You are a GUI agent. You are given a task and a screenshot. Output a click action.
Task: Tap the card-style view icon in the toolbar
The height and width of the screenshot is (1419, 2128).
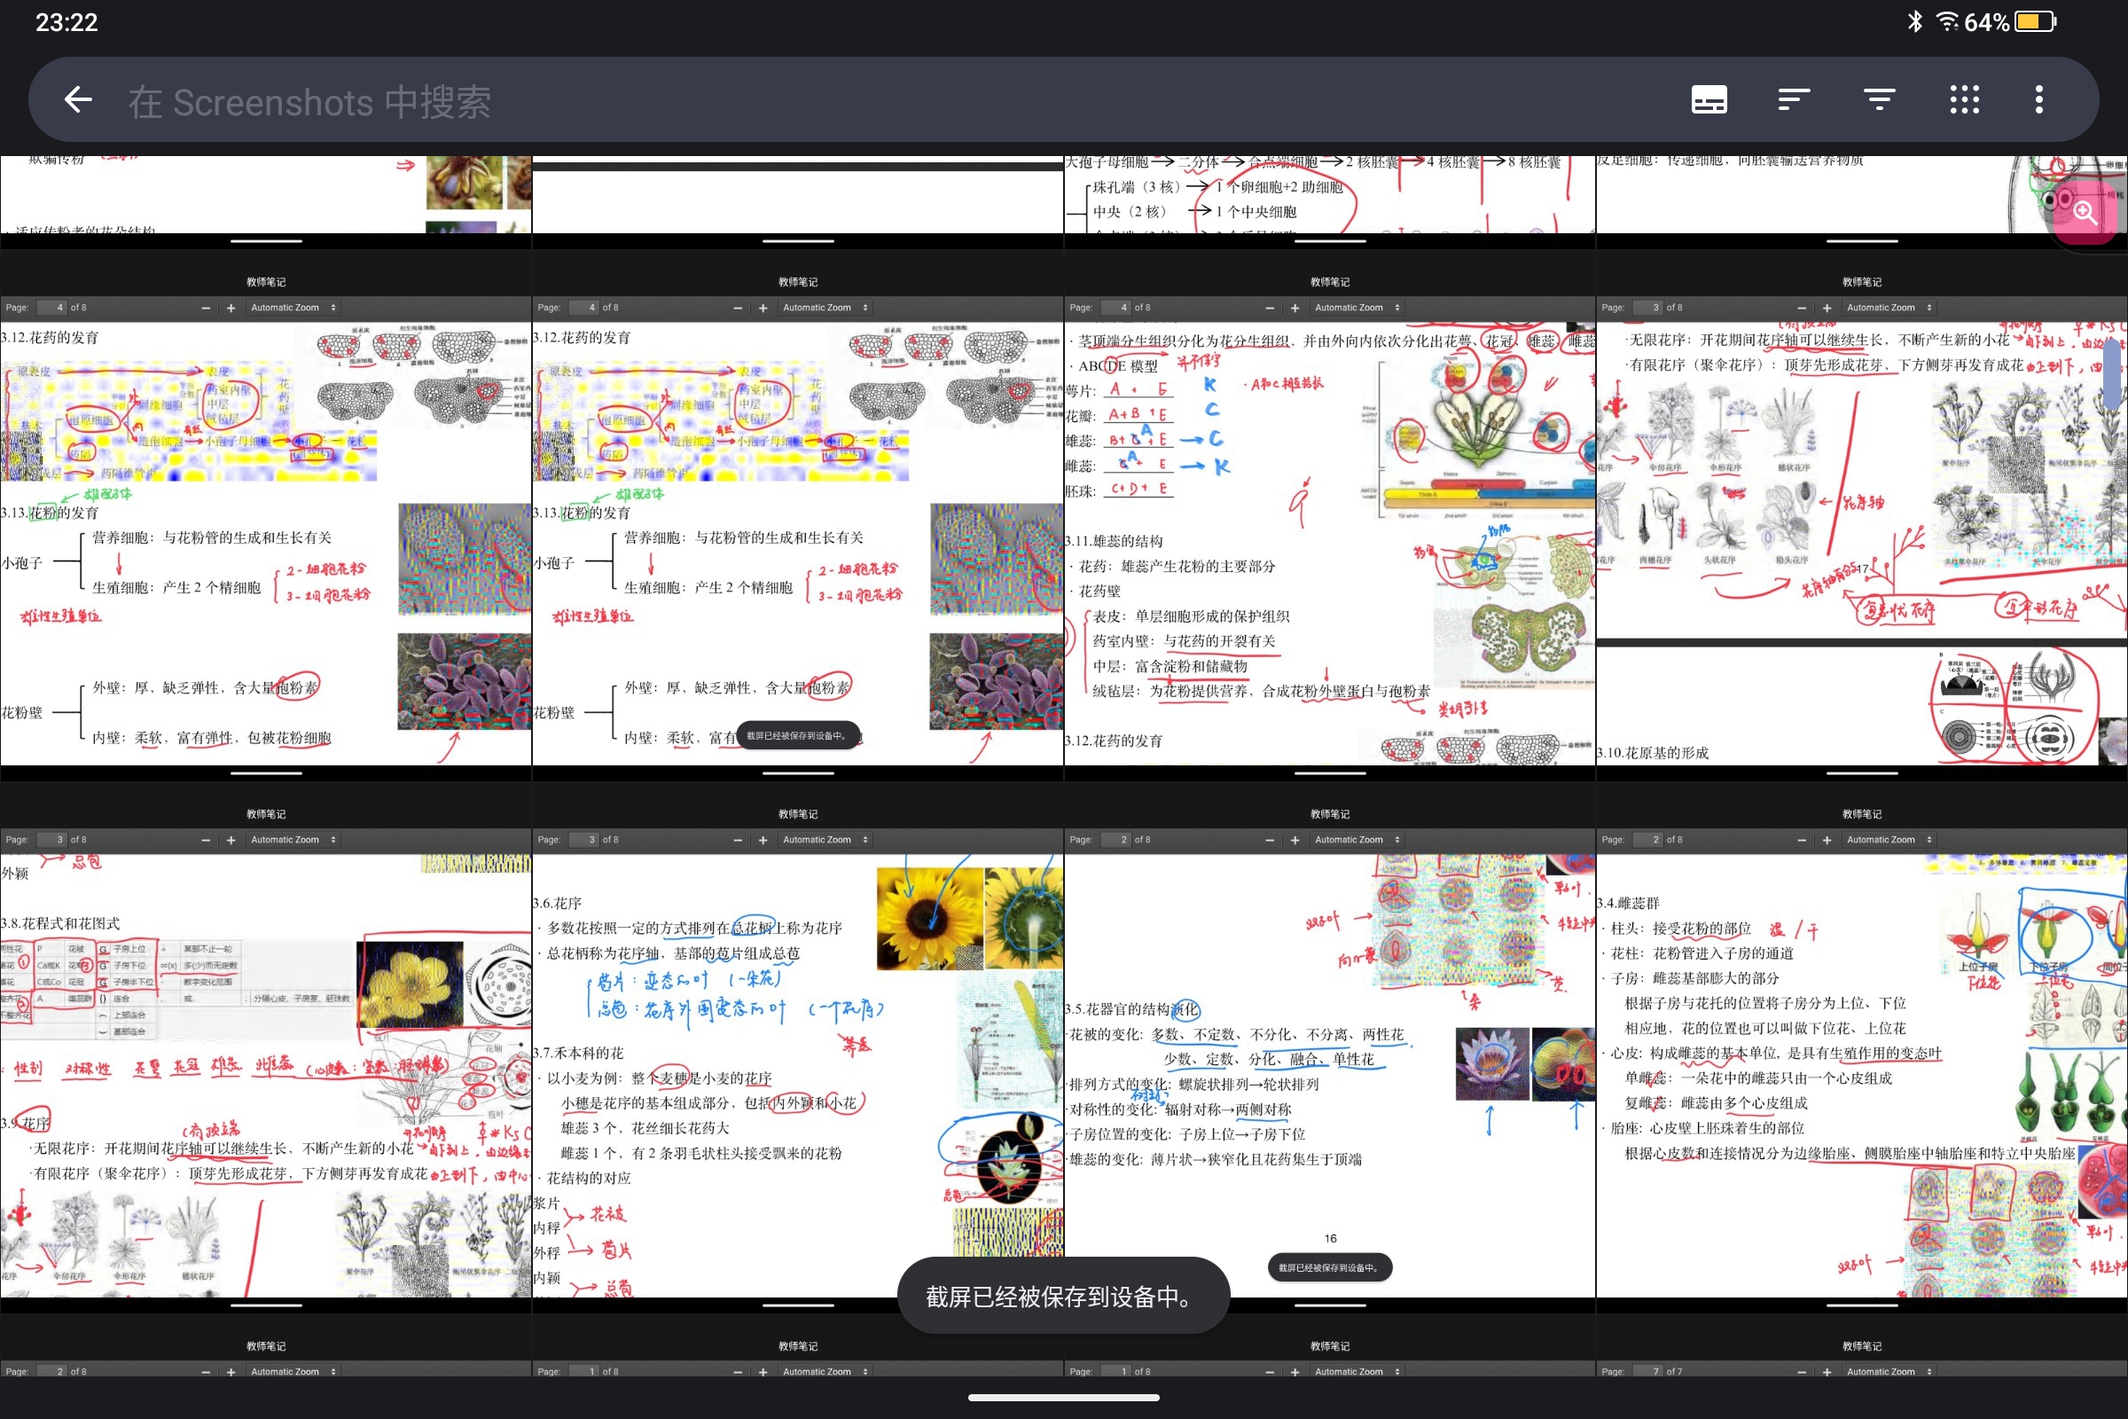(1709, 99)
